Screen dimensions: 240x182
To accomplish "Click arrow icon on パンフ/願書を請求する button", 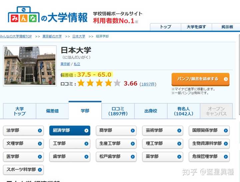I will point(226,79).
